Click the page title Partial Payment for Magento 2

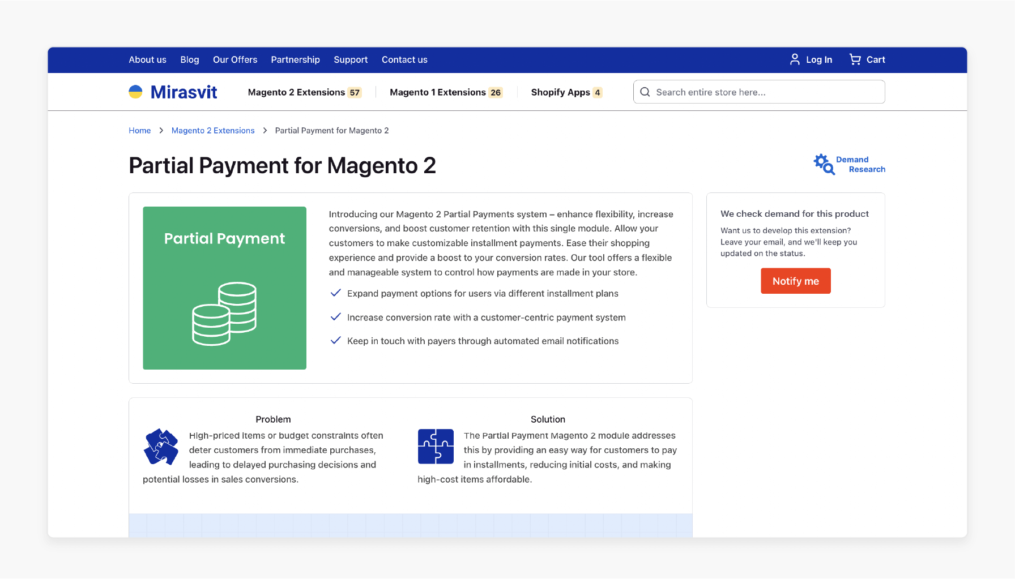[x=282, y=165]
